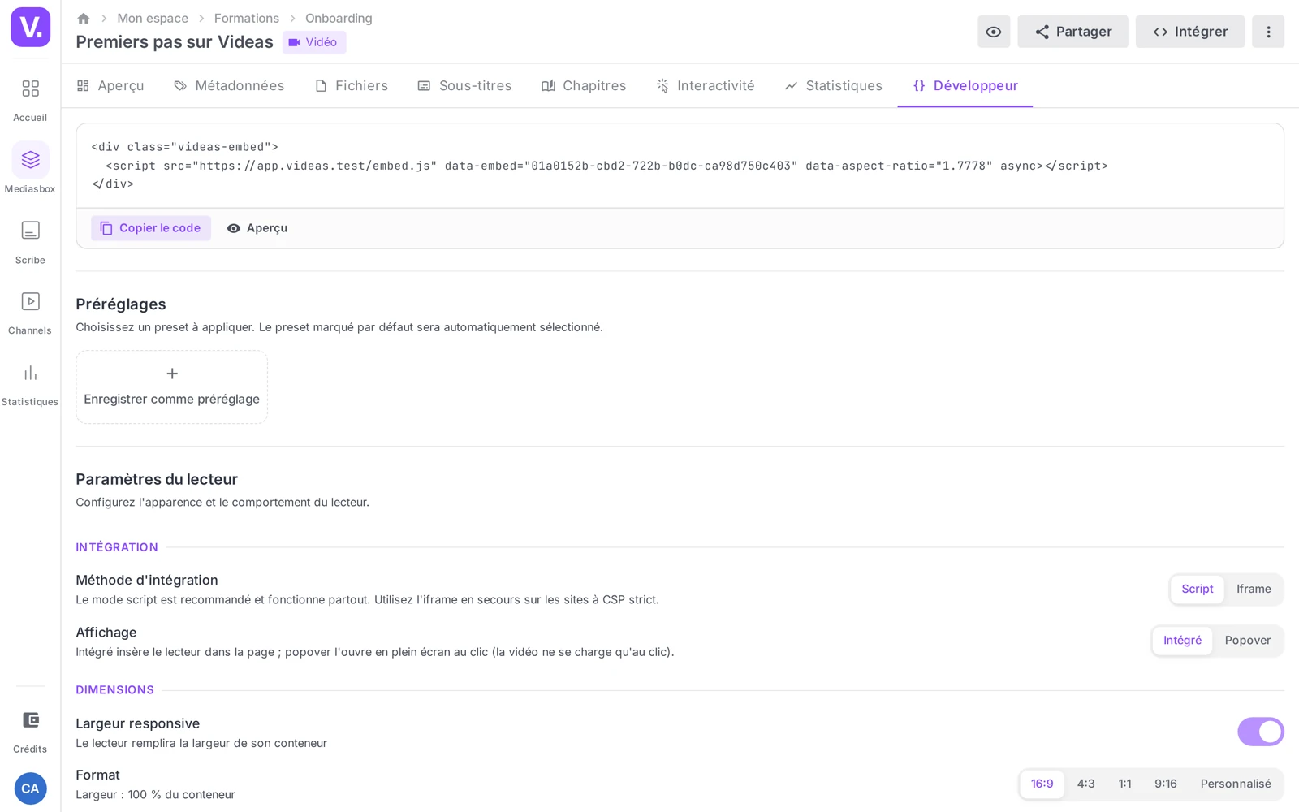Click the Vidéo type badge

pyautogui.click(x=314, y=42)
